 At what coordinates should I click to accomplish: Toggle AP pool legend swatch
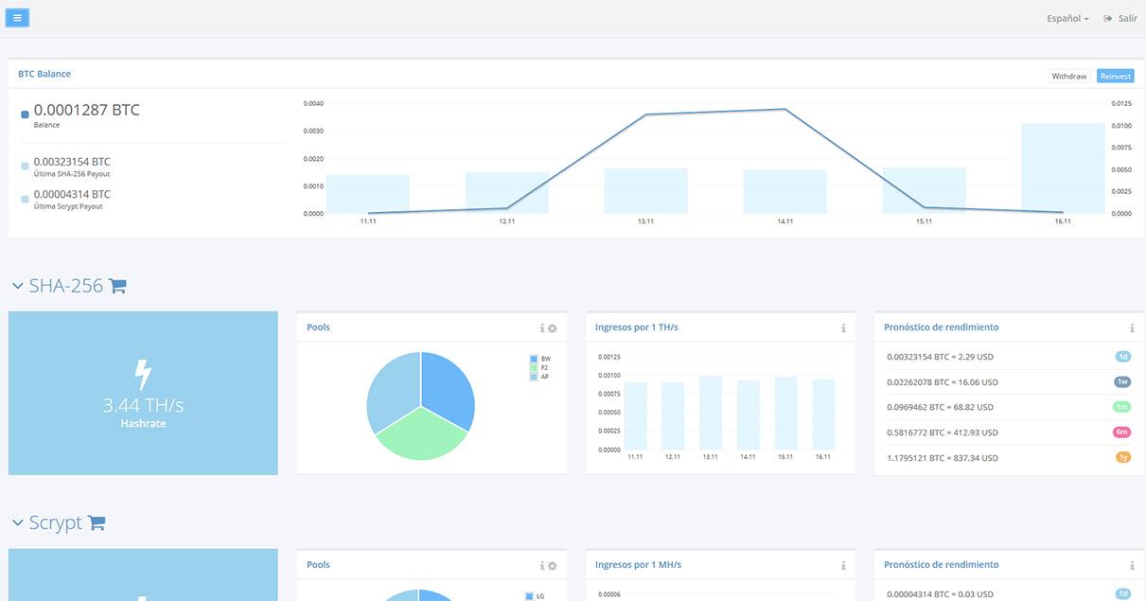(x=534, y=376)
